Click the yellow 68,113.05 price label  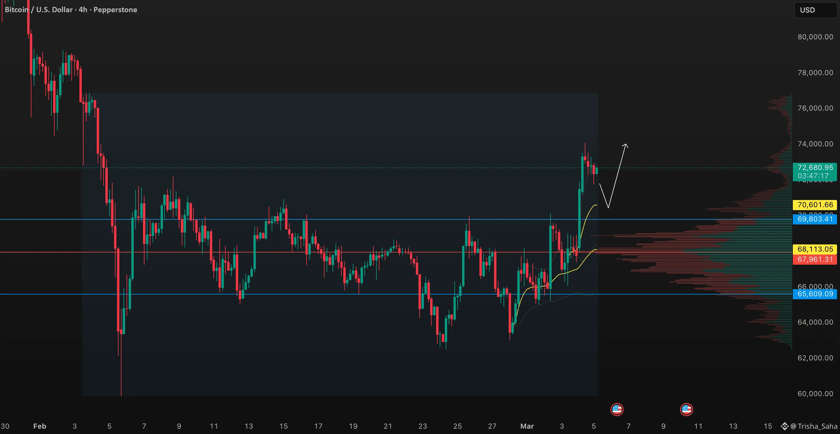pyautogui.click(x=815, y=249)
